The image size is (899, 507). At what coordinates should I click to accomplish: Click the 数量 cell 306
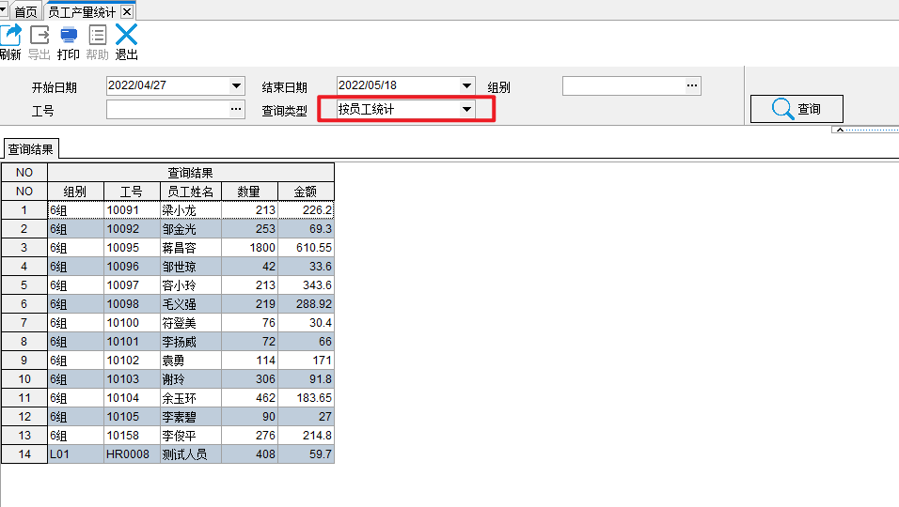pos(249,378)
